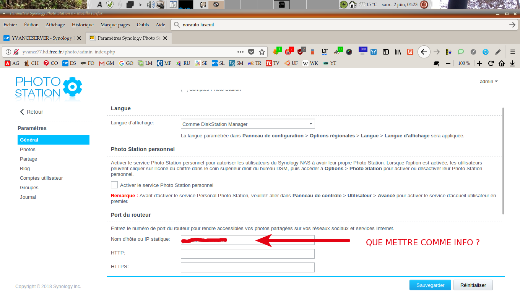Bookmark this page with the star icon
The height and width of the screenshot is (293, 520).
(x=262, y=52)
